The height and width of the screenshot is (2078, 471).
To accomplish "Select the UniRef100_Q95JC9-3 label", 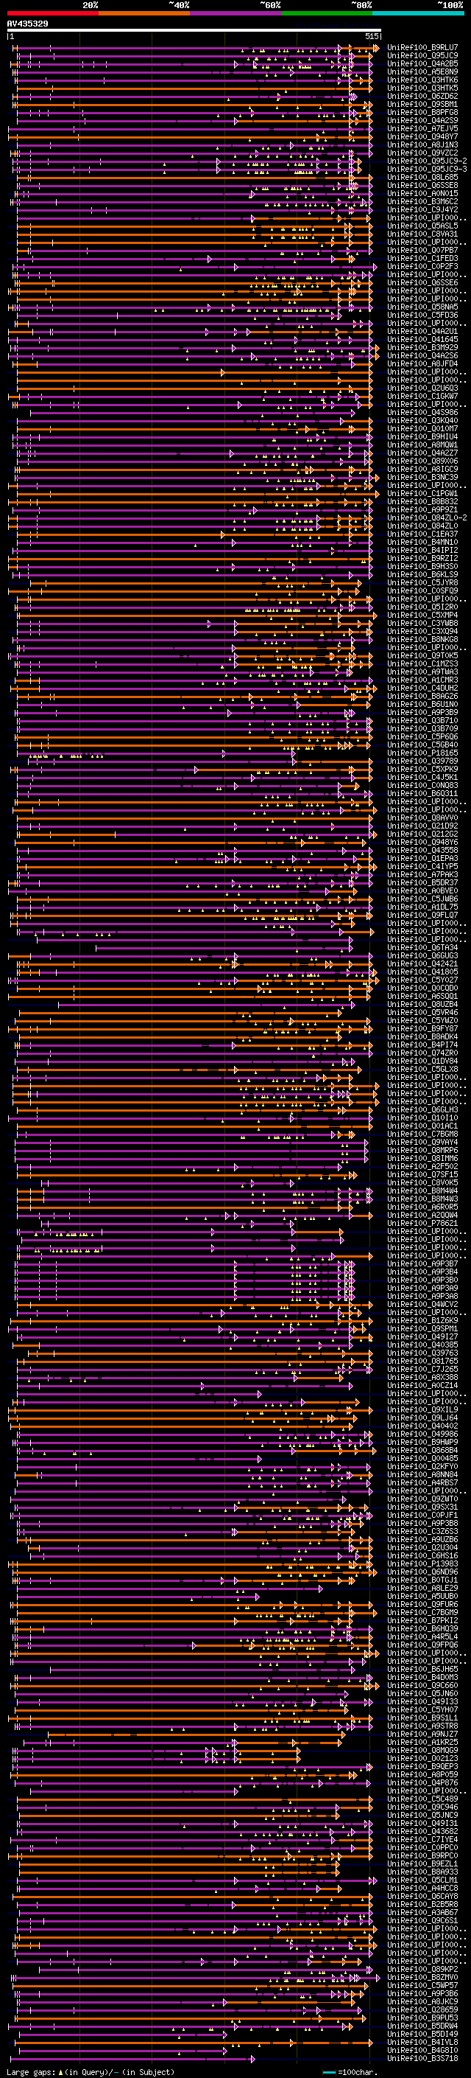I will pyautogui.click(x=427, y=170).
